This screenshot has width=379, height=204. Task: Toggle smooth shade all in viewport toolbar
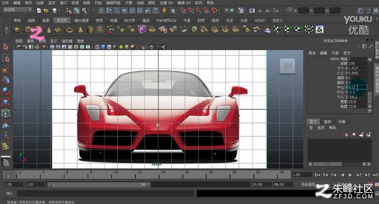coord(103,47)
